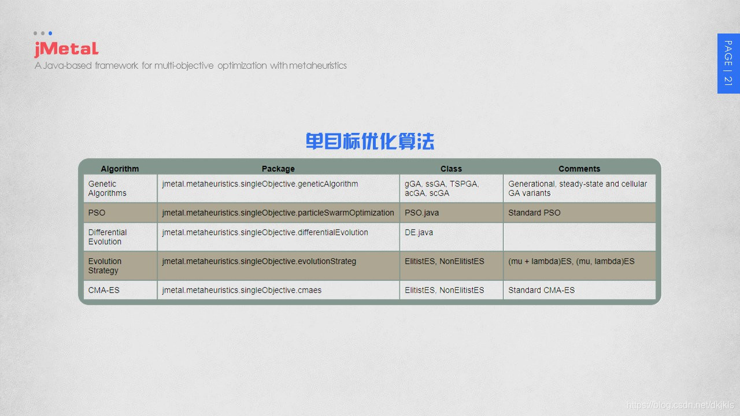This screenshot has height=416, width=740.
Task: Click the Class column header
Action: (x=451, y=169)
